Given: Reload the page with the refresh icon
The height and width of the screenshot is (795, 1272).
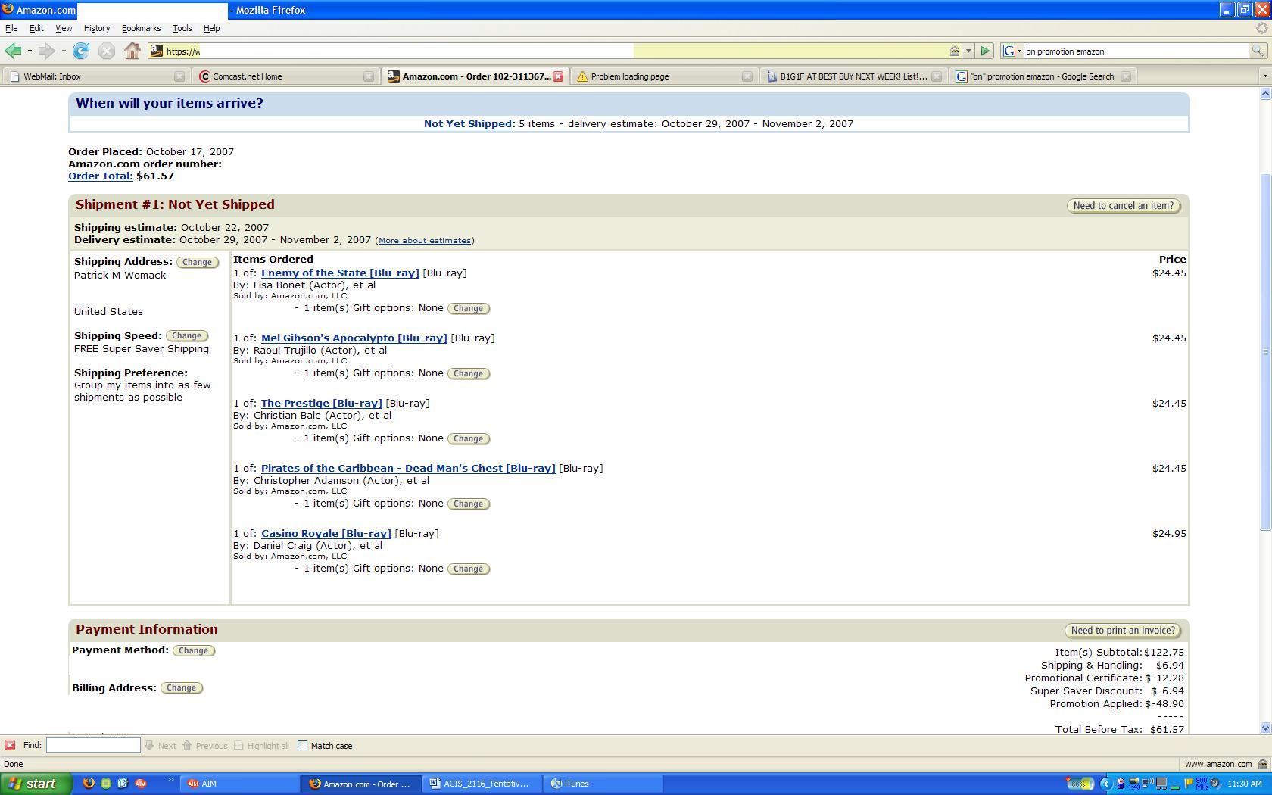Looking at the screenshot, I should (x=81, y=51).
